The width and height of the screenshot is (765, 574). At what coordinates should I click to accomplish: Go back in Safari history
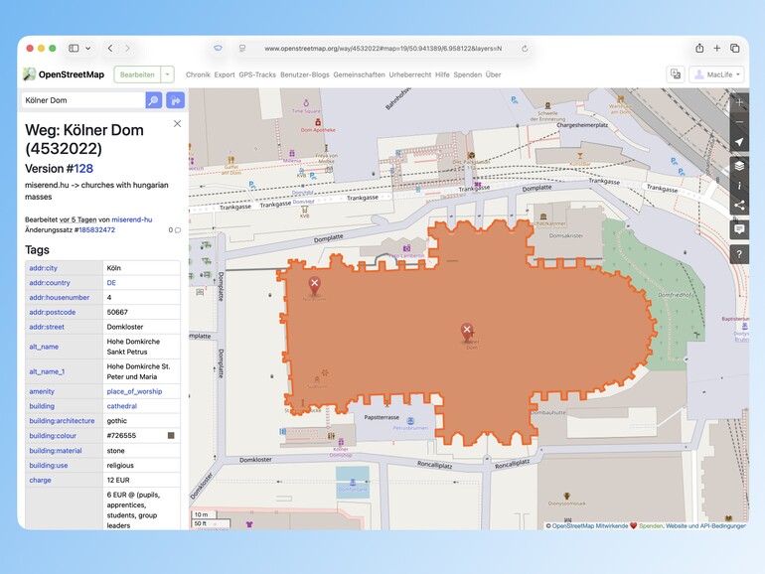110,49
